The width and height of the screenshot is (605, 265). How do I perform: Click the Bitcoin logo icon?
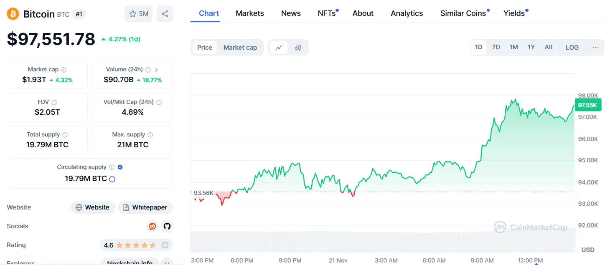13,14
